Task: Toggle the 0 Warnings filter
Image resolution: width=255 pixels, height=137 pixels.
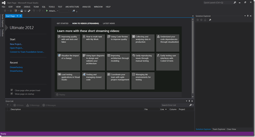Action: (x=33, y=105)
